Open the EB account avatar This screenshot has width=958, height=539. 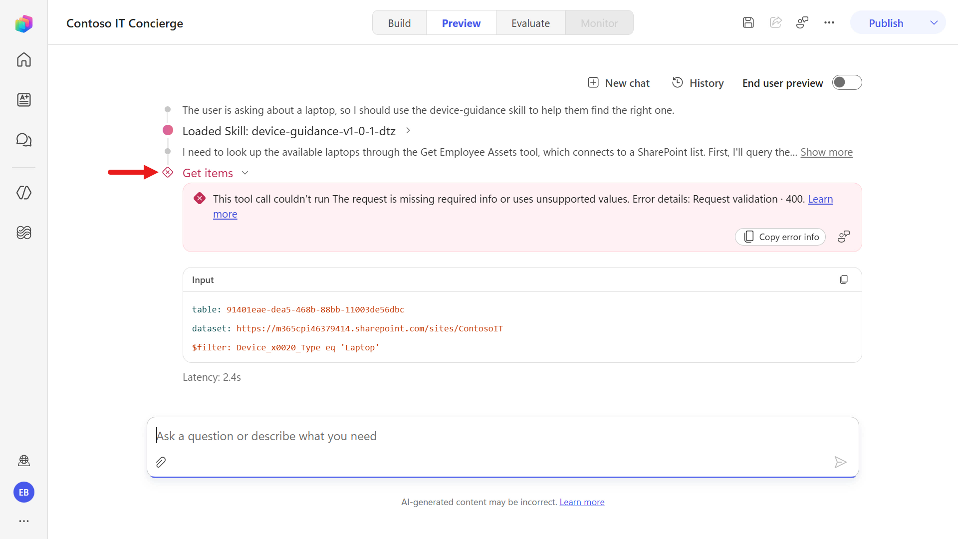pos(23,493)
